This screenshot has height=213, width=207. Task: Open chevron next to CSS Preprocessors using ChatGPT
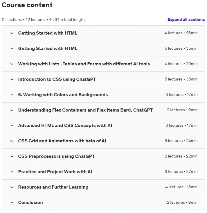[12, 156]
